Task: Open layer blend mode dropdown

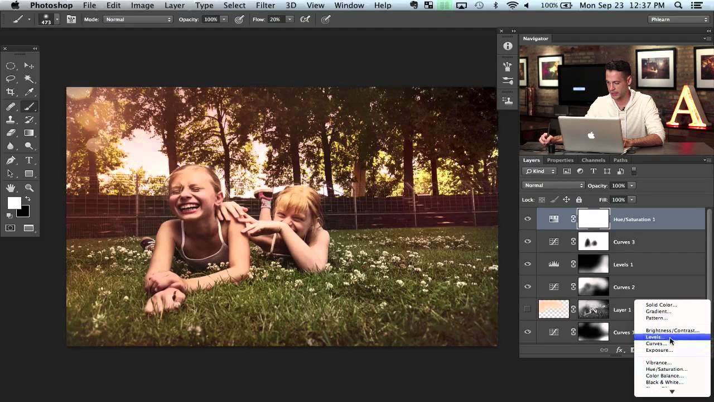Action: point(553,185)
